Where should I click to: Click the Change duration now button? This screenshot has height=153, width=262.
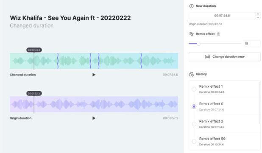pos(225,57)
